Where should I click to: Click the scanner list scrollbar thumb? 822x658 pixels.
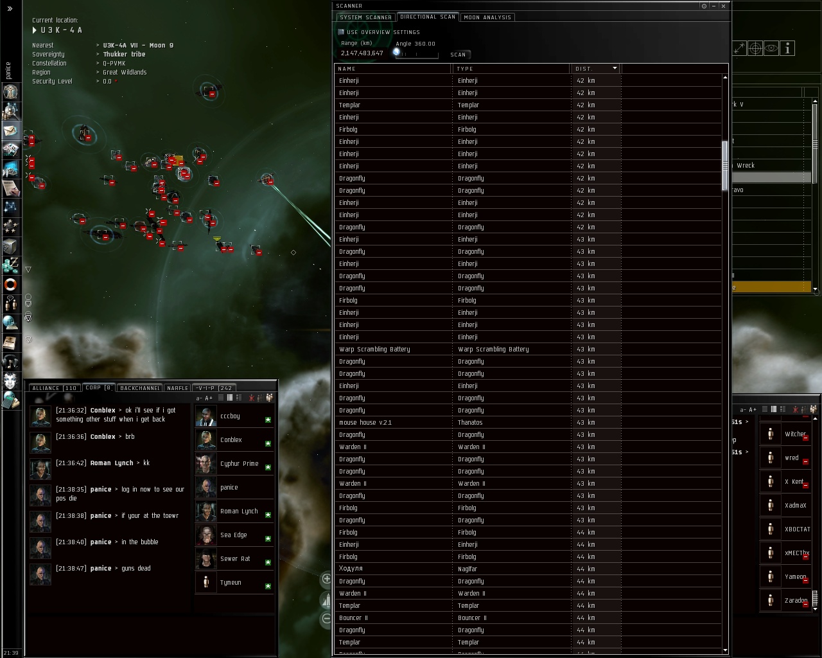725,164
